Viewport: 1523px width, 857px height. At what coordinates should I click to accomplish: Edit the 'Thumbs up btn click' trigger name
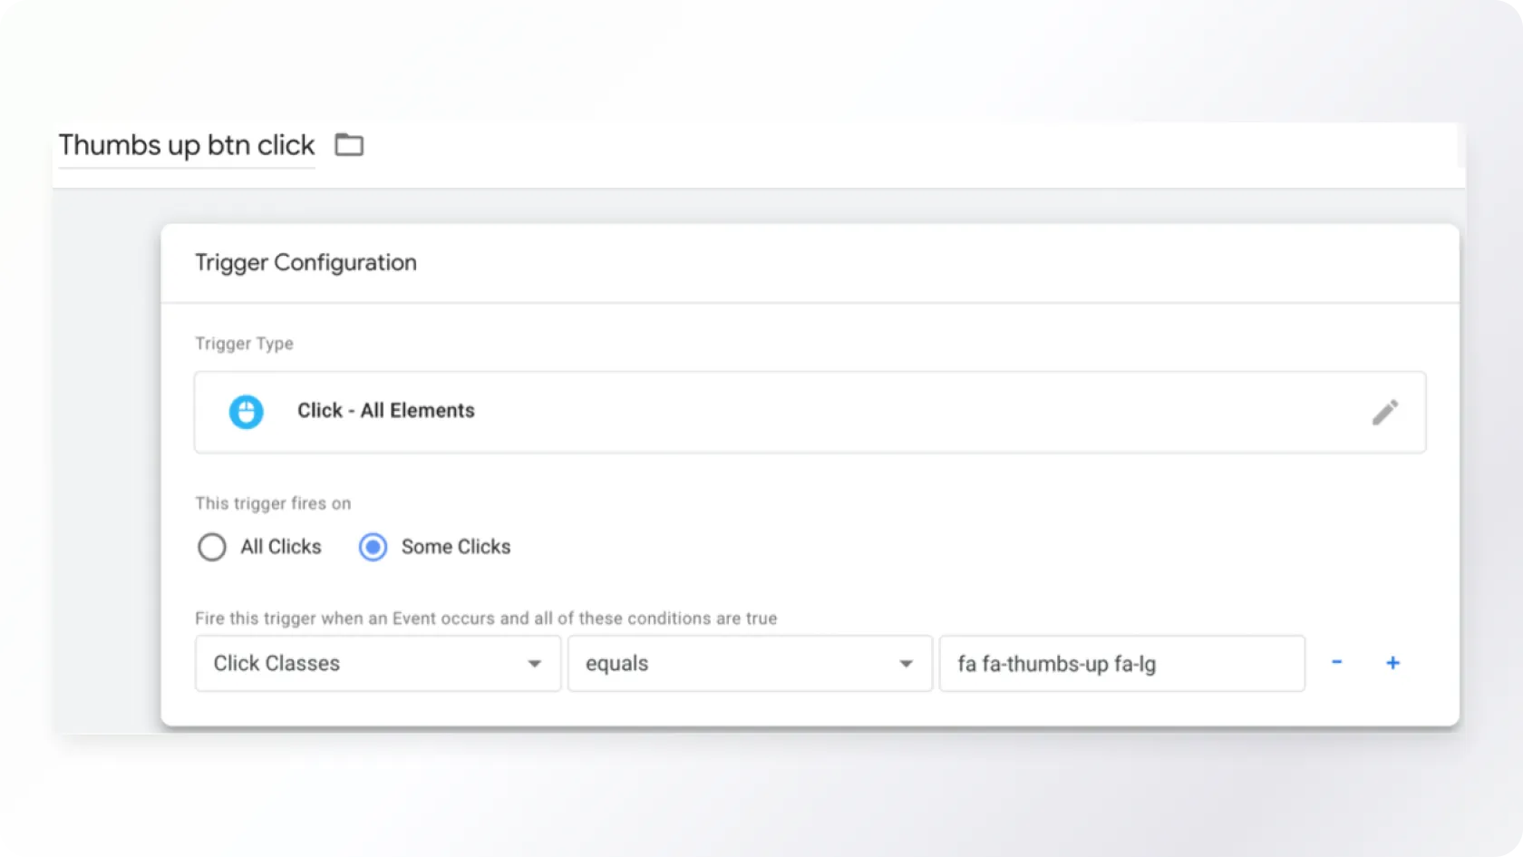coord(187,145)
